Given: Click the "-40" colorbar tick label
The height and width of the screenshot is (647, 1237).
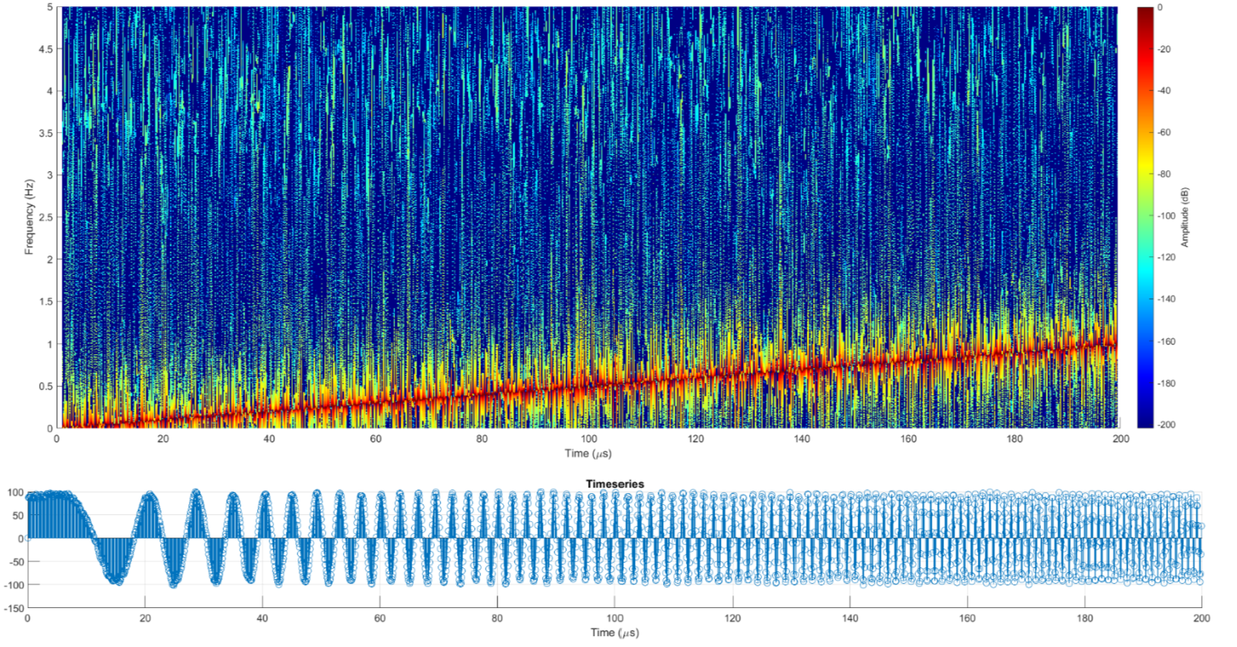Looking at the screenshot, I should point(1164,91).
